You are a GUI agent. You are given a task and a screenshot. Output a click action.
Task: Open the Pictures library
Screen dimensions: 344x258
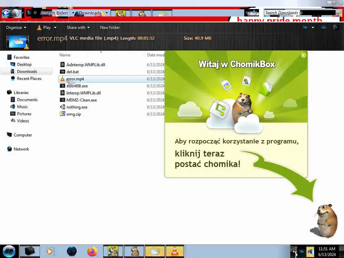24,114
